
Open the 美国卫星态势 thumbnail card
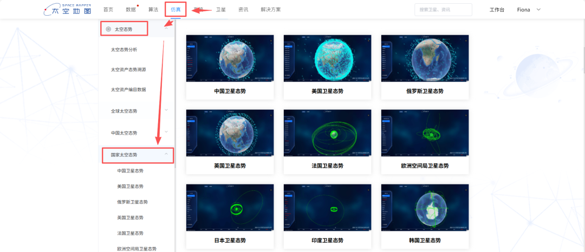(x=327, y=58)
